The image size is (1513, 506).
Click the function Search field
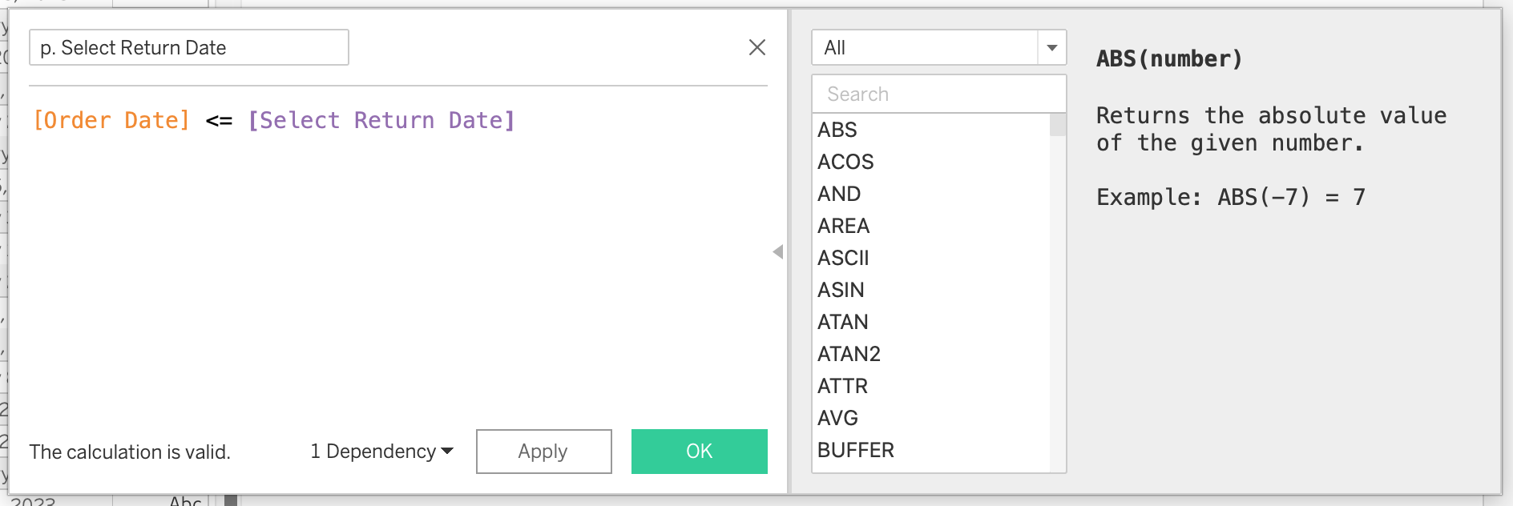938,94
